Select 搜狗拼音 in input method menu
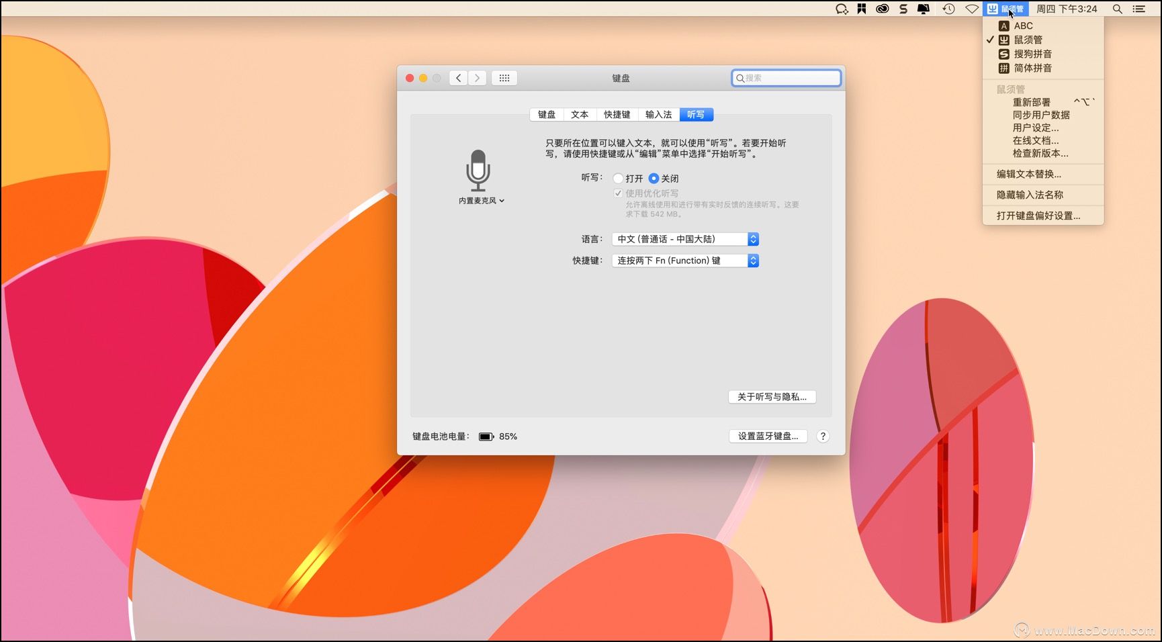Viewport: 1162px width, 642px height. coord(1032,54)
